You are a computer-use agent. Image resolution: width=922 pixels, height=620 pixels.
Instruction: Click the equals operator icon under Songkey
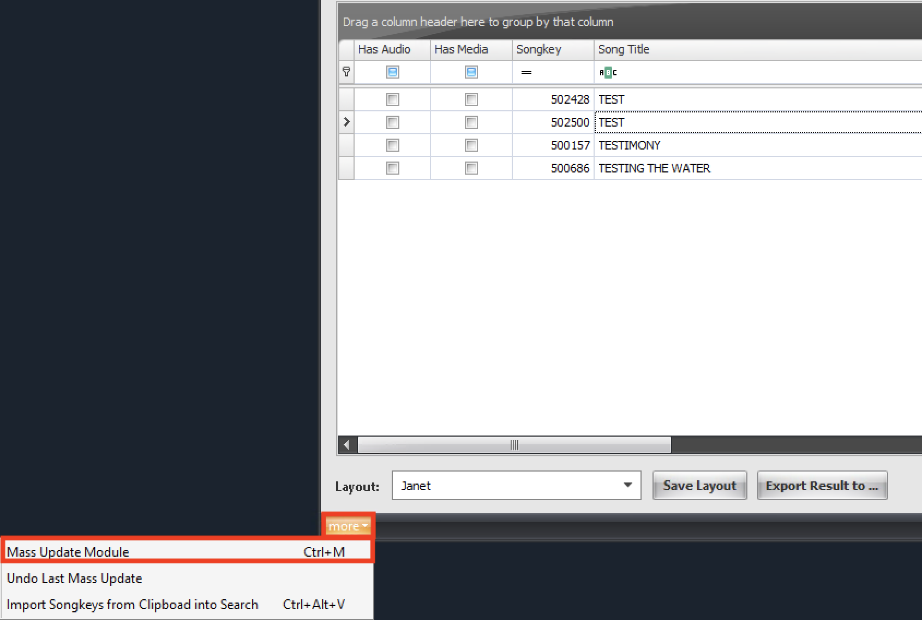tap(526, 73)
